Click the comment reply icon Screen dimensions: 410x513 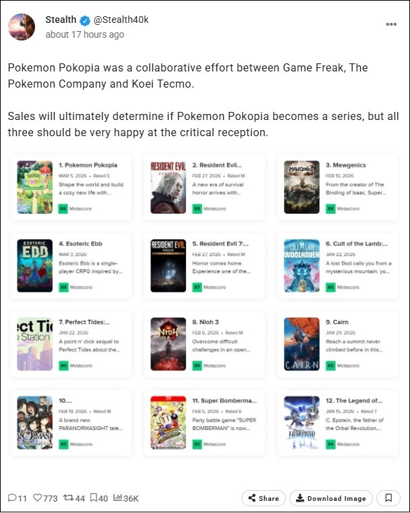tap(12, 498)
